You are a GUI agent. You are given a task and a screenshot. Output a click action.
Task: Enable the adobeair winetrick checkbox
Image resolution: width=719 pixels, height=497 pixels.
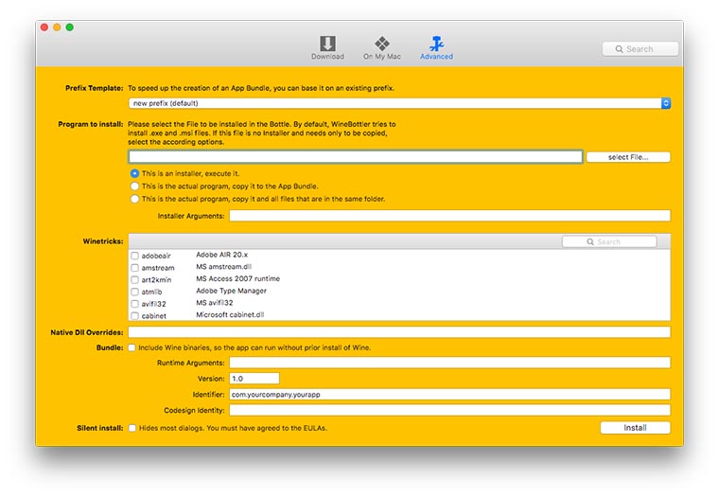point(134,256)
